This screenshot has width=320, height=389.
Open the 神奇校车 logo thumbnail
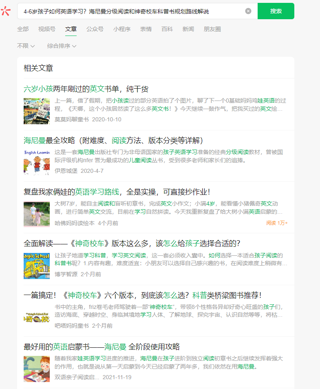37,317
